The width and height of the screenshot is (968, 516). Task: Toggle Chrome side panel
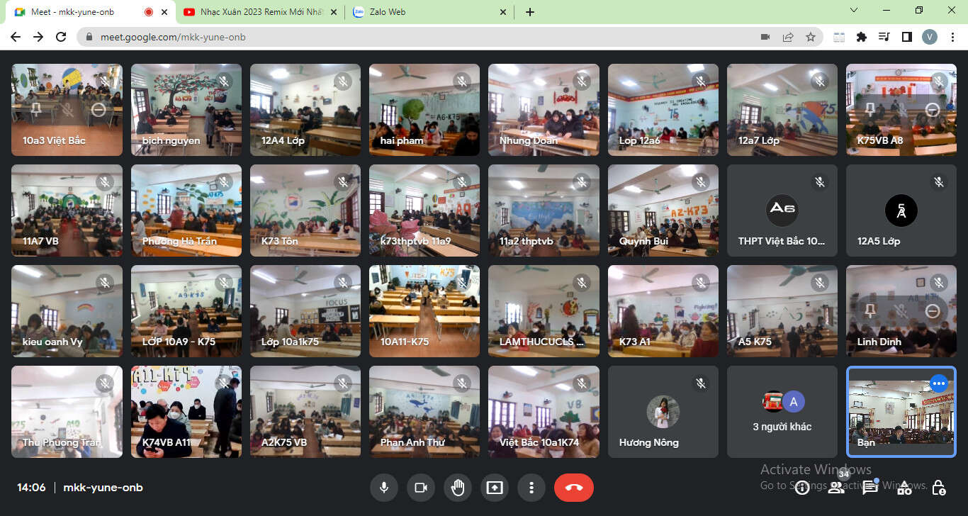coord(906,37)
